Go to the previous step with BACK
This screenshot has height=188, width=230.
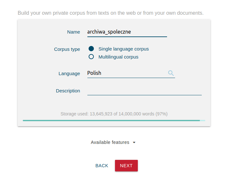point(102,166)
